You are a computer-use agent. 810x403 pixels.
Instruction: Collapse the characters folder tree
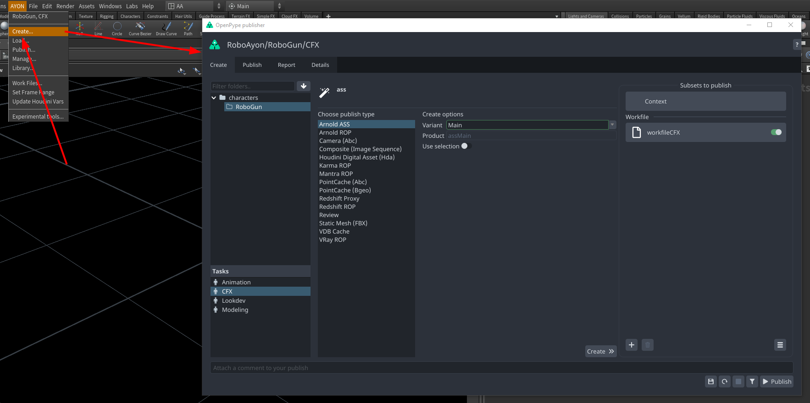[214, 98]
